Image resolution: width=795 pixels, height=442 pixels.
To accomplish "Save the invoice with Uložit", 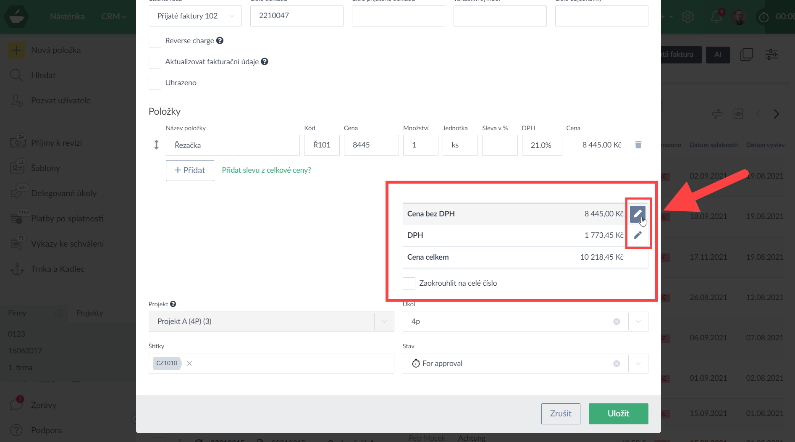I will (618, 414).
